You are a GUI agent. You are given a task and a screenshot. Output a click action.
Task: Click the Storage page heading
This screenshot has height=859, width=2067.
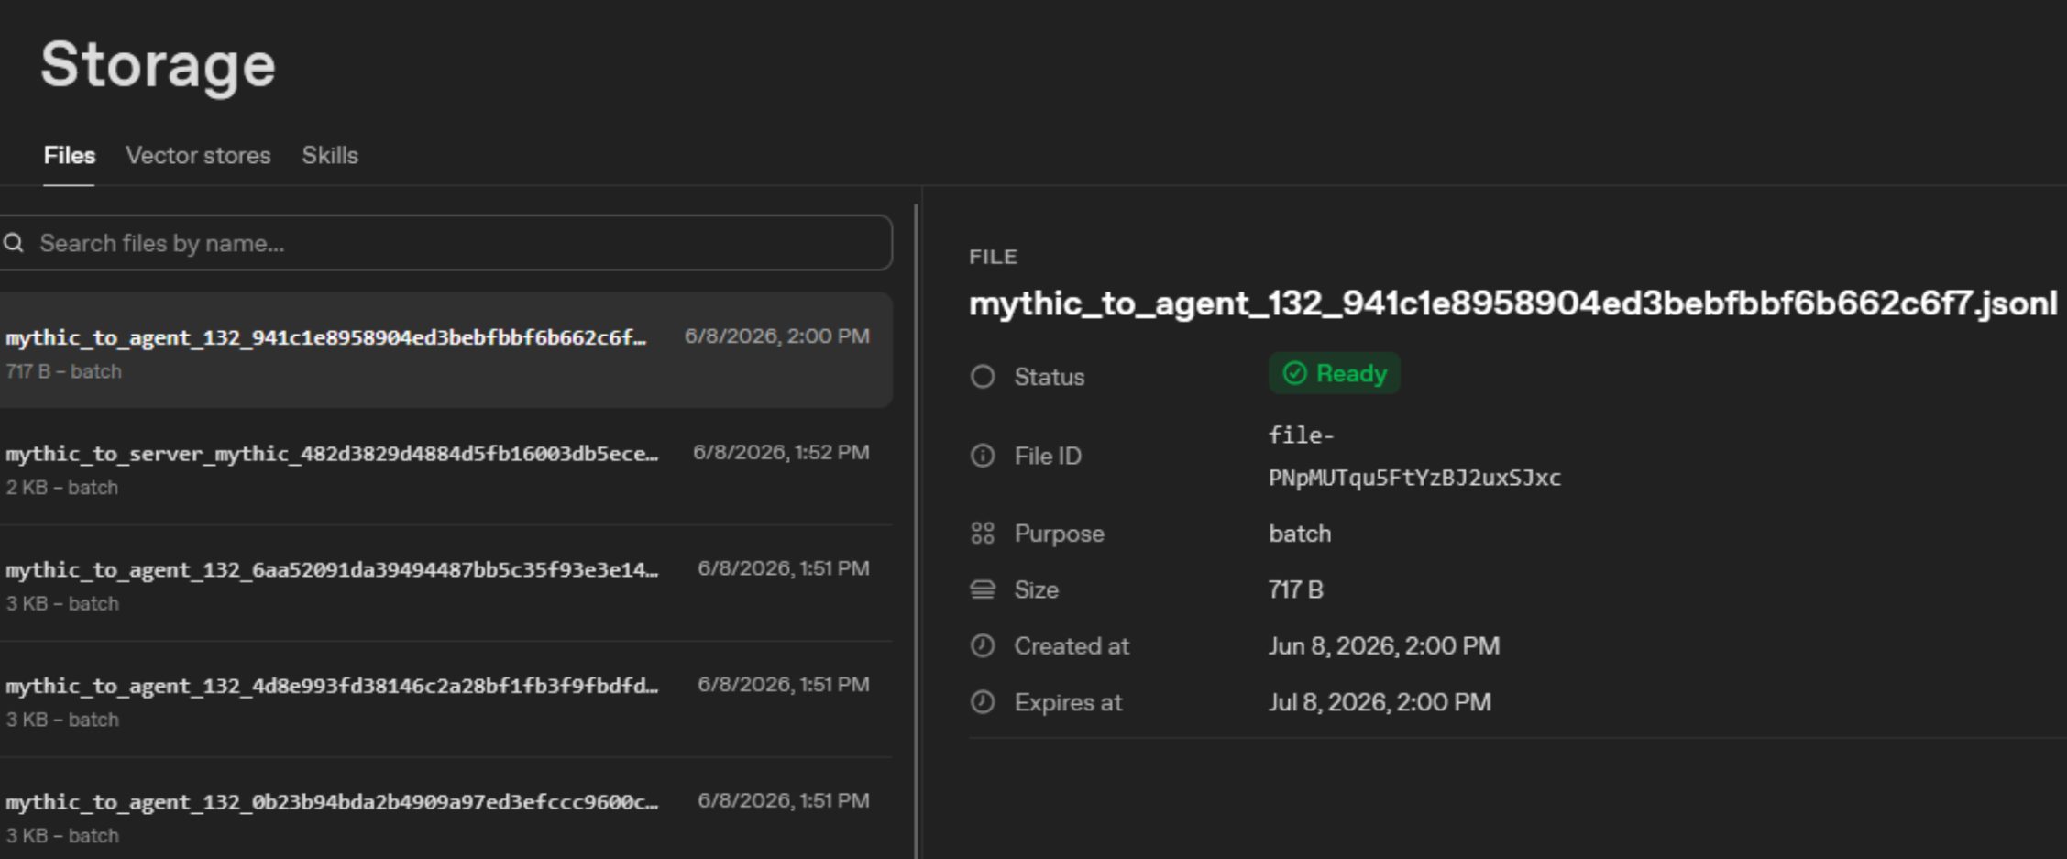(x=158, y=65)
